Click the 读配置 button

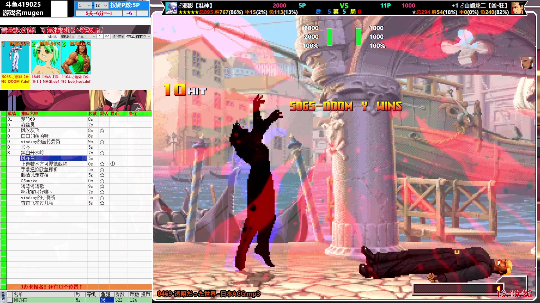(130, 36)
